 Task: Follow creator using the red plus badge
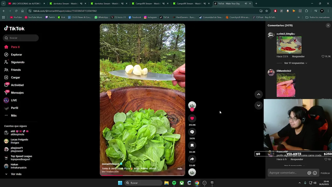pos(192,110)
